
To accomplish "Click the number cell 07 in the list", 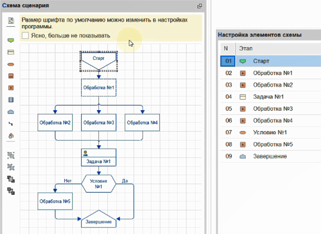I will (x=228, y=132).
